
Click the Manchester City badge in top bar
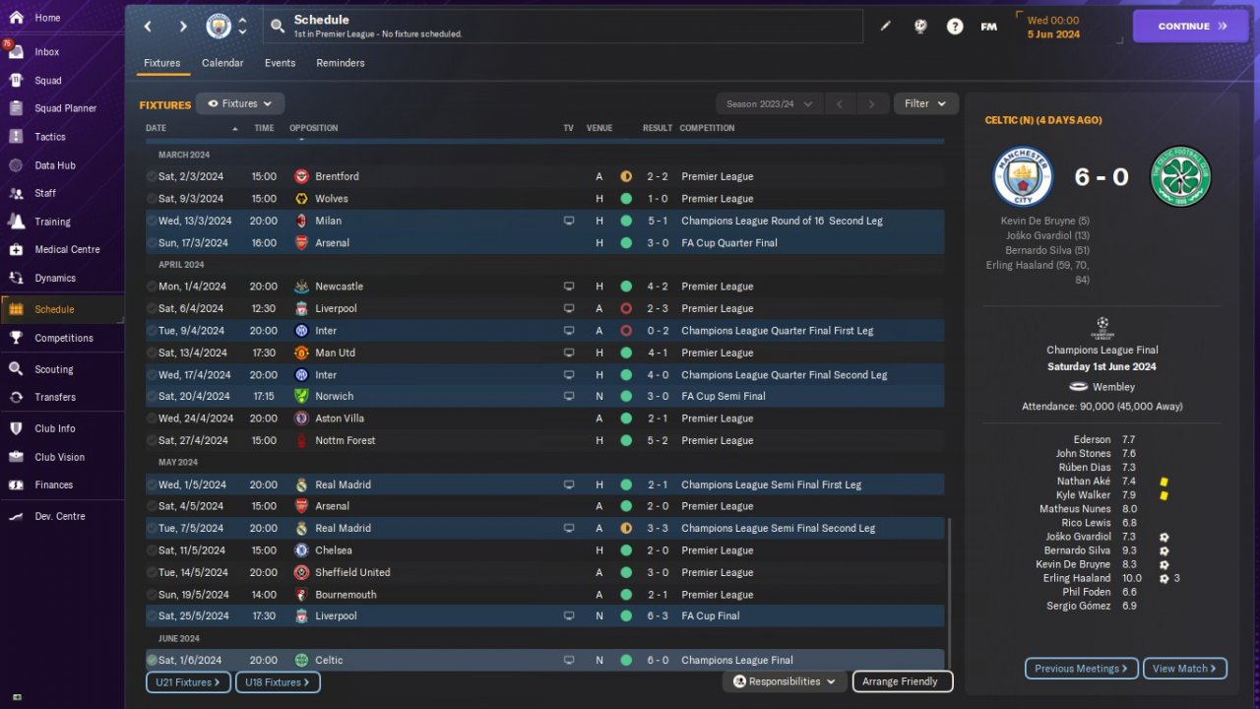coord(219,27)
